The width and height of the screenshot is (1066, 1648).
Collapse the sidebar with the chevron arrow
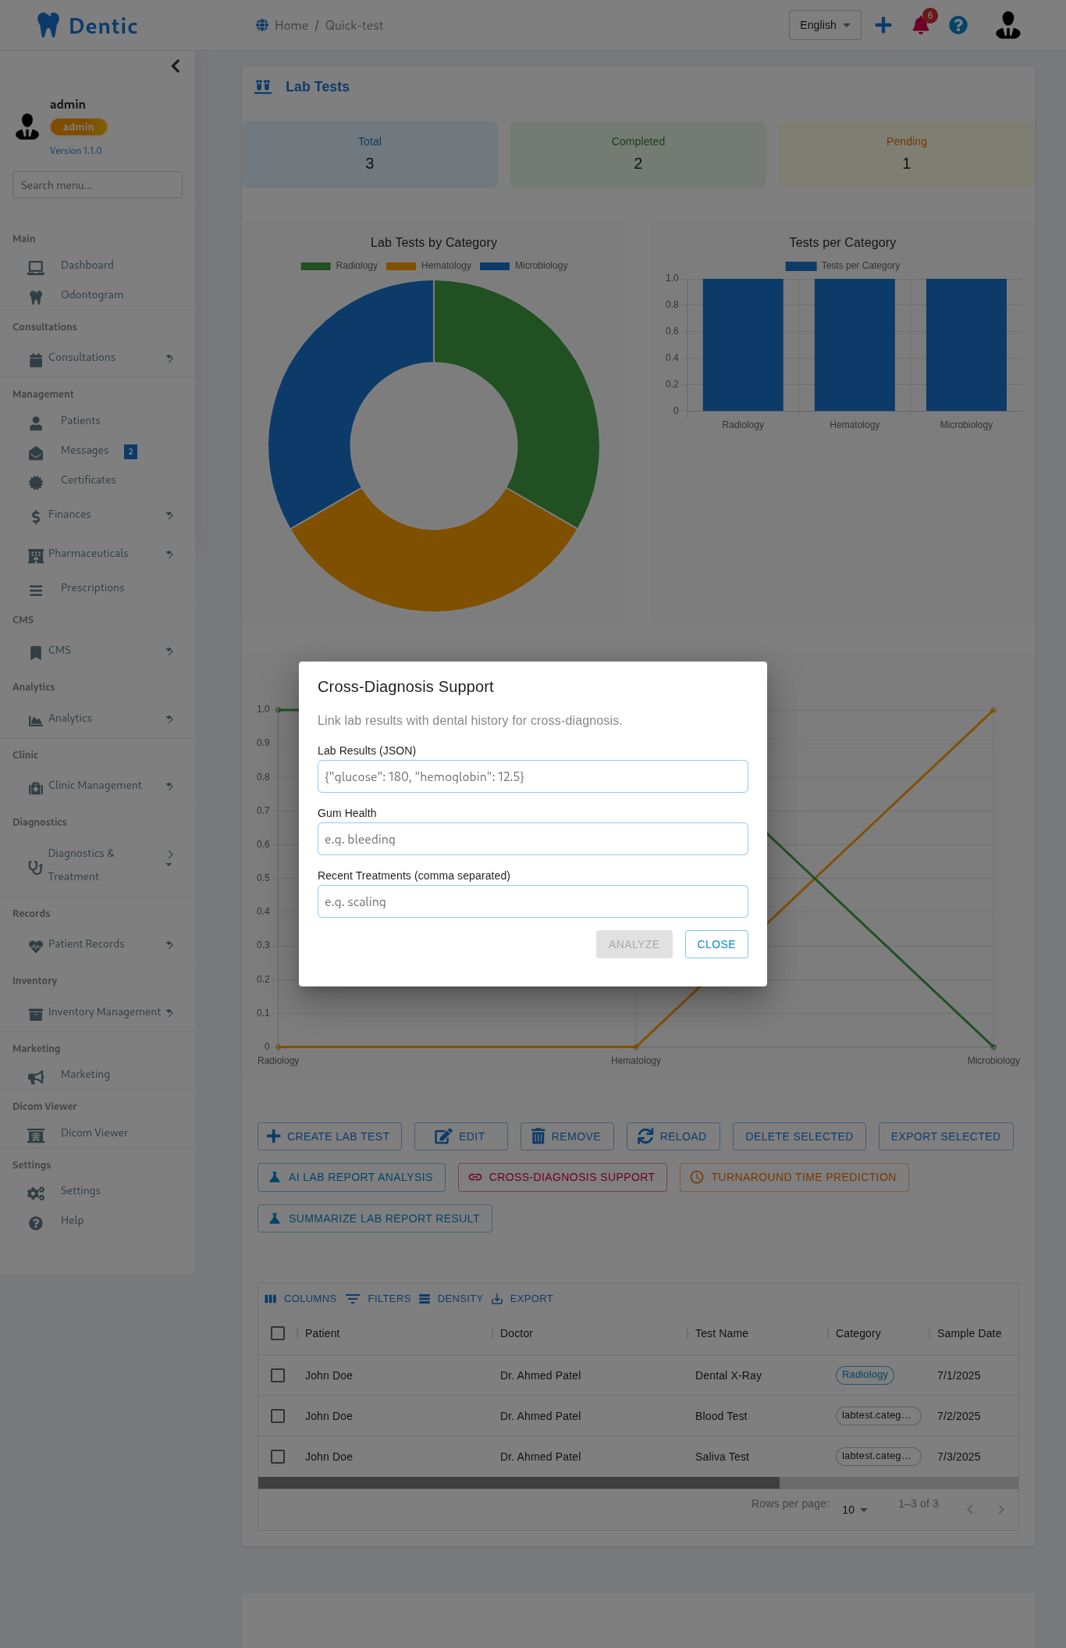(x=176, y=66)
